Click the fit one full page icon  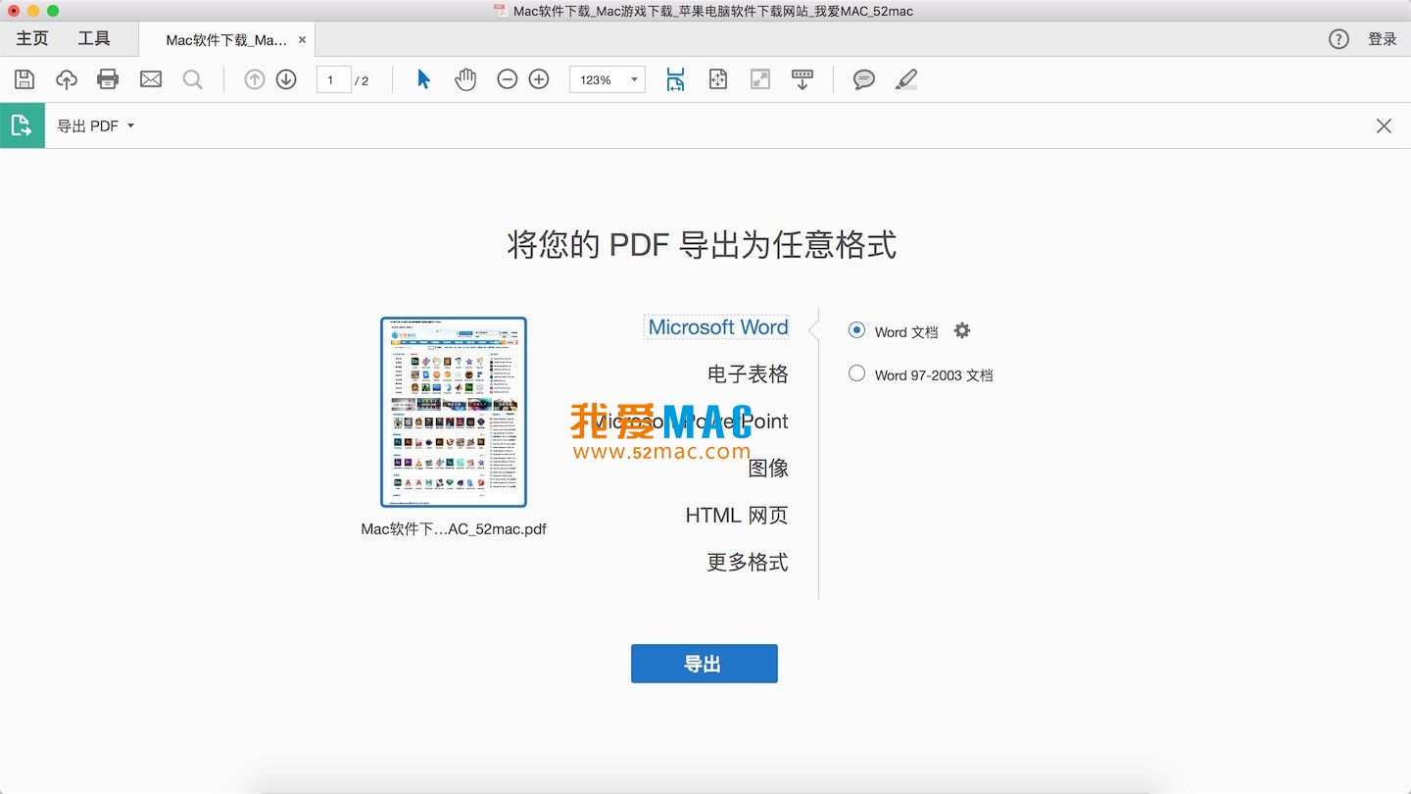tap(718, 79)
